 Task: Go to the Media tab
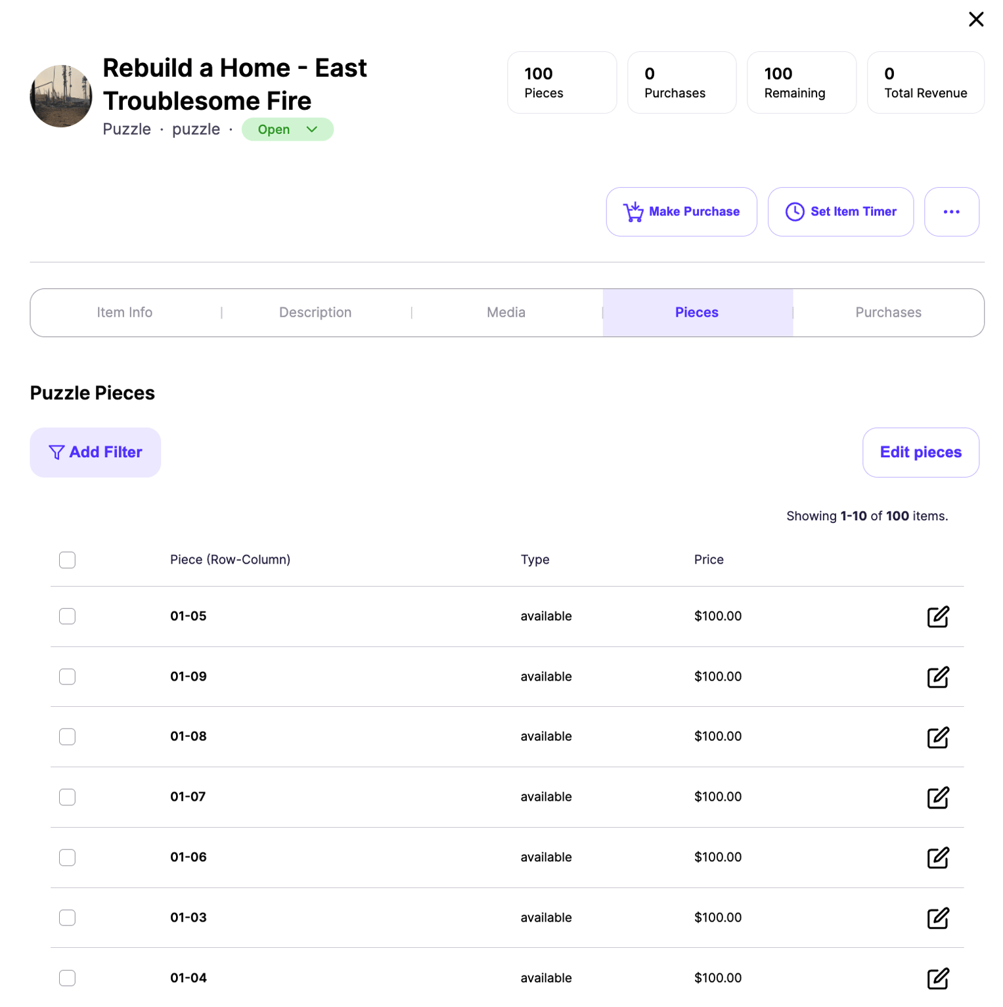tap(506, 313)
